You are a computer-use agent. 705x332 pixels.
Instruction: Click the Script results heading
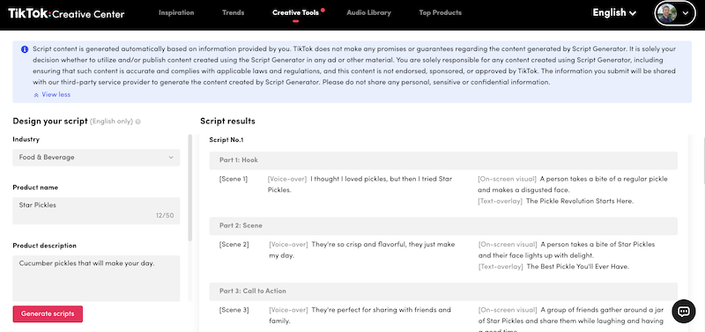point(227,122)
